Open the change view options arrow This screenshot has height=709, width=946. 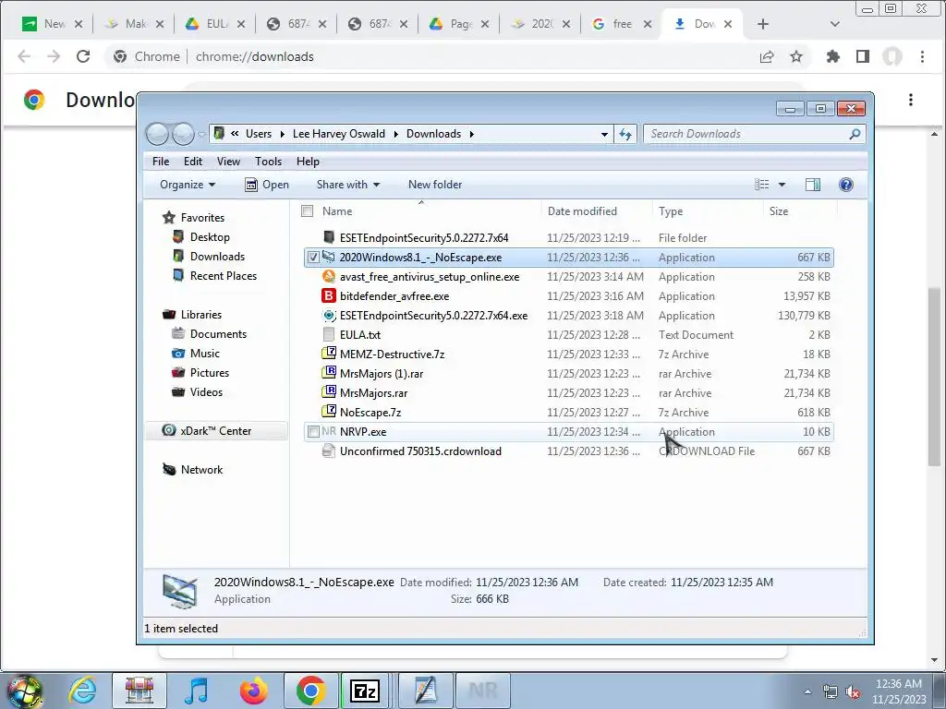tap(782, 185)
